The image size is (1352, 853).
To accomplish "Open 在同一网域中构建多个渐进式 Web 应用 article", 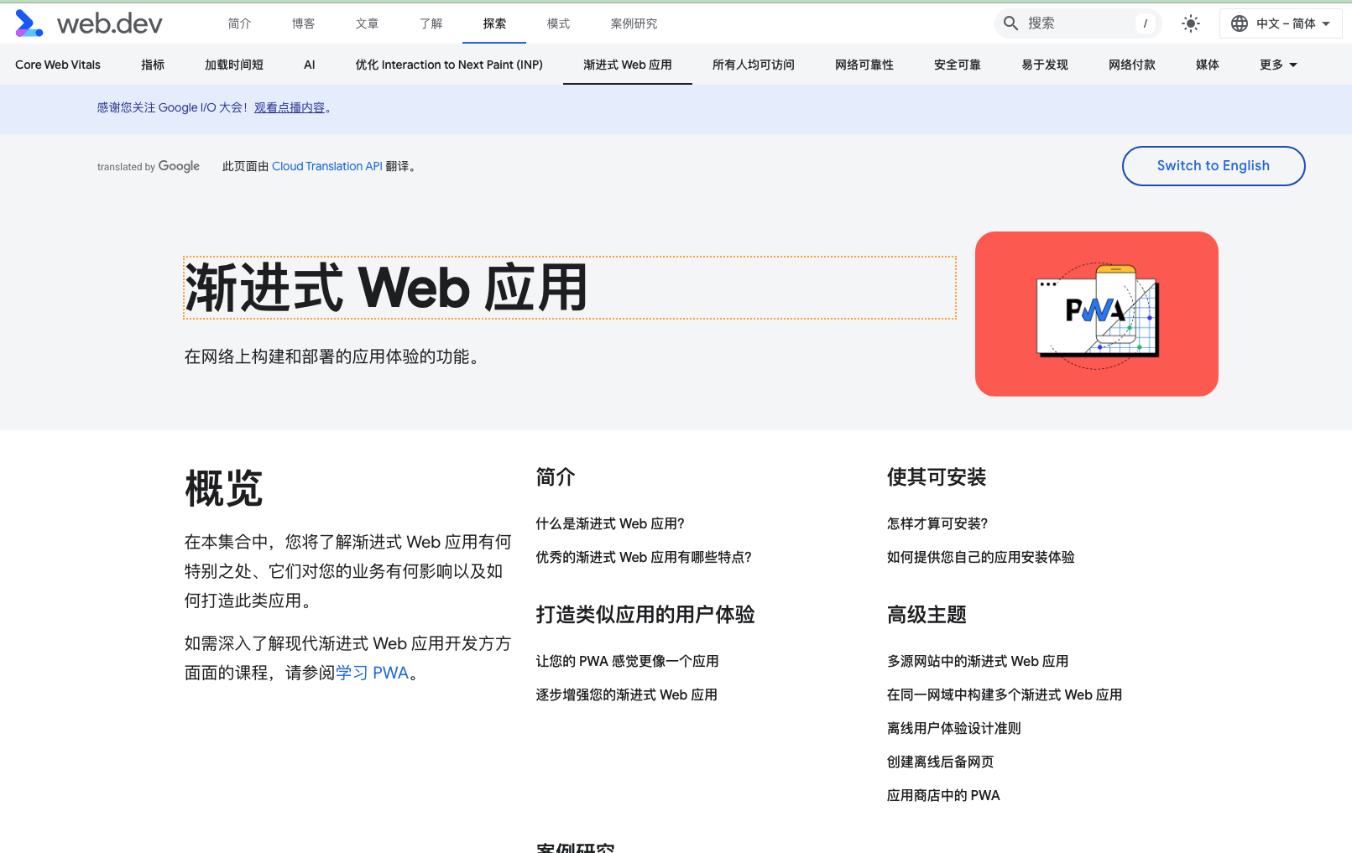I will coord(1005,694).
